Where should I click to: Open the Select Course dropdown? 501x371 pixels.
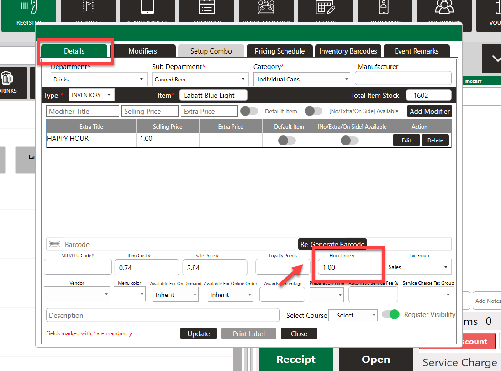point(353,316)
